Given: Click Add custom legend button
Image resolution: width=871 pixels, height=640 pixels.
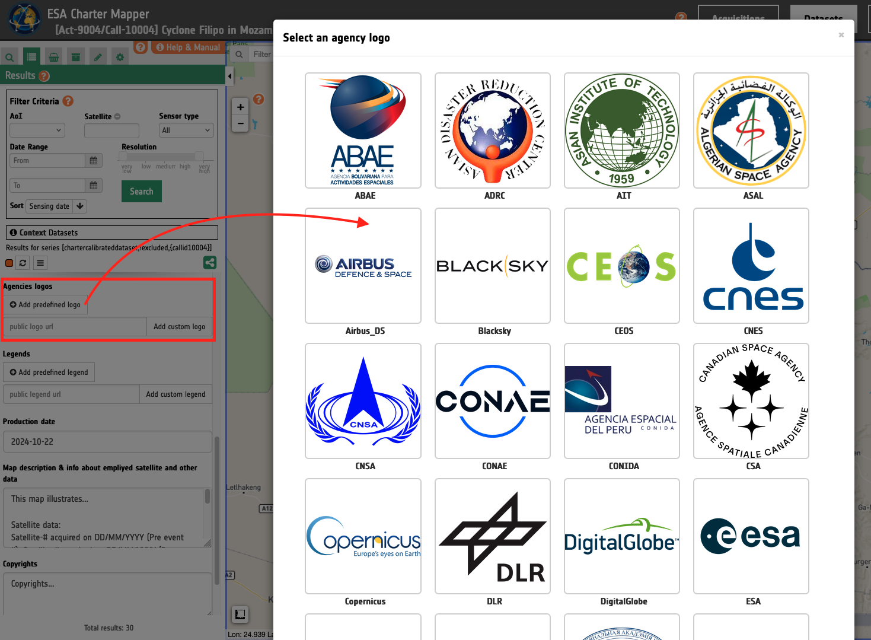Looking at the screenshot, I should click(x=176, y=394).
